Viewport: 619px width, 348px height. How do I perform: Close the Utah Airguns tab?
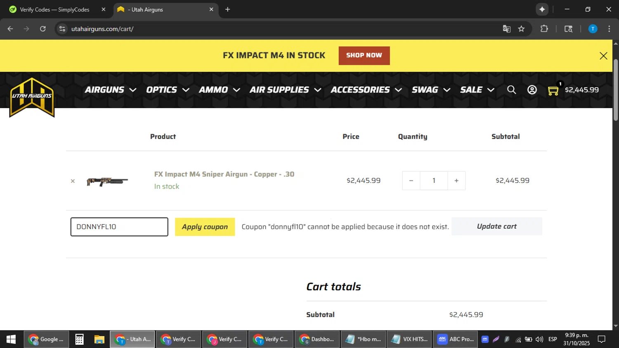[x=211, y=9]
